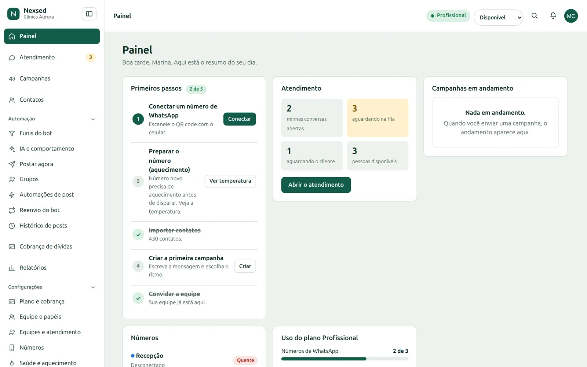The image size is (587, 367).
Task: Click the Contatos people icon
Action: [x=12, y=100]
